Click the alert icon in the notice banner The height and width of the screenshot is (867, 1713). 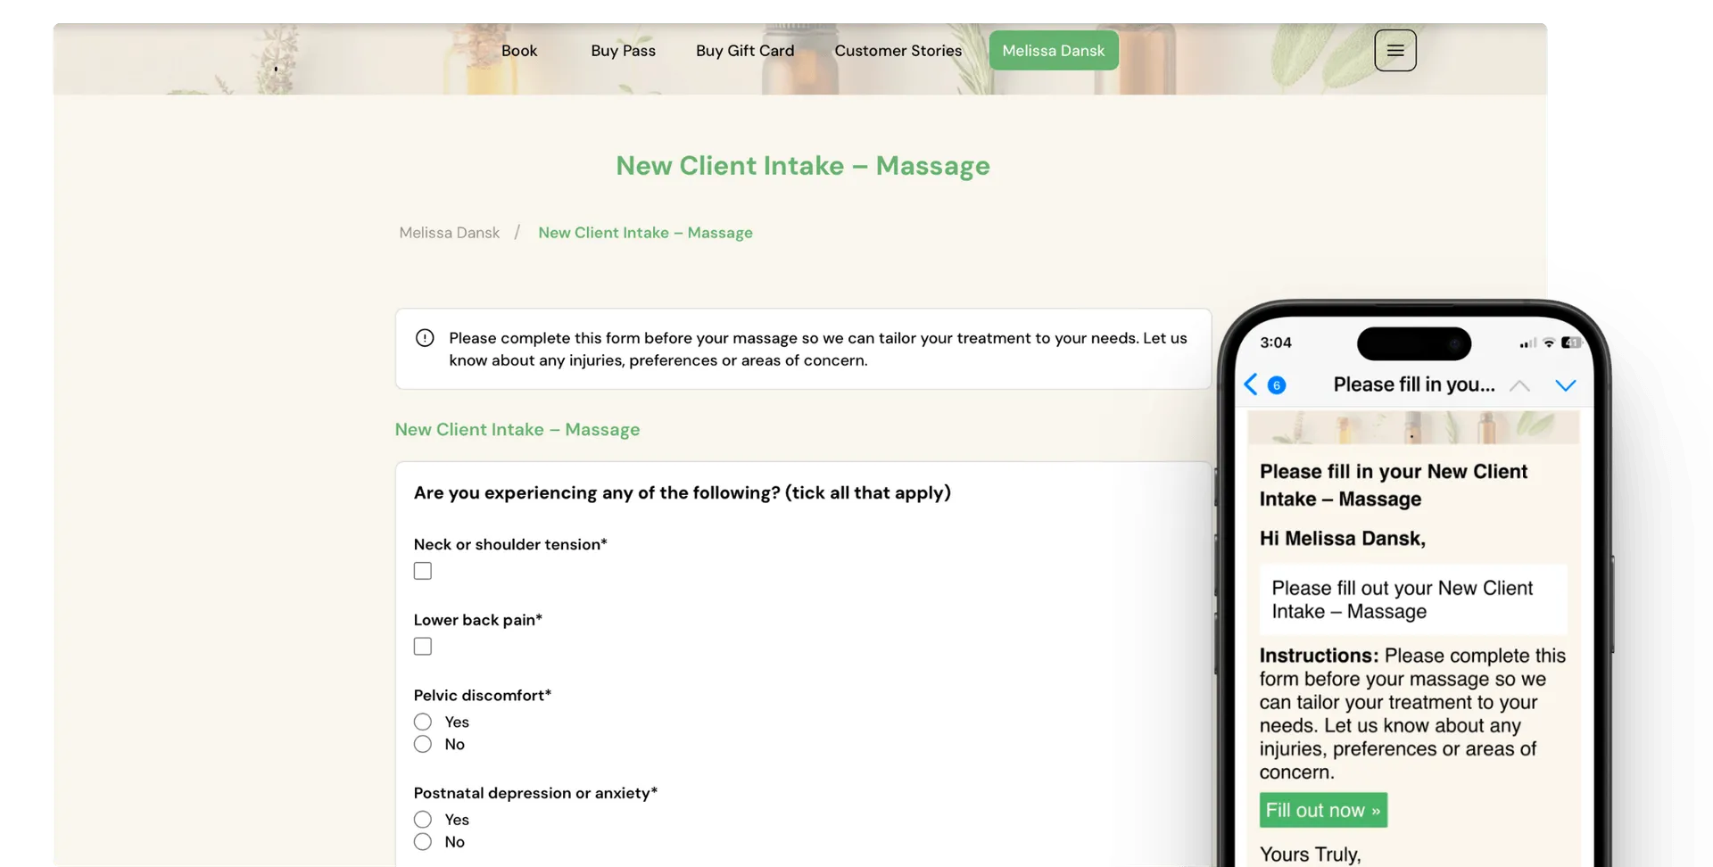tap(424, 338)
